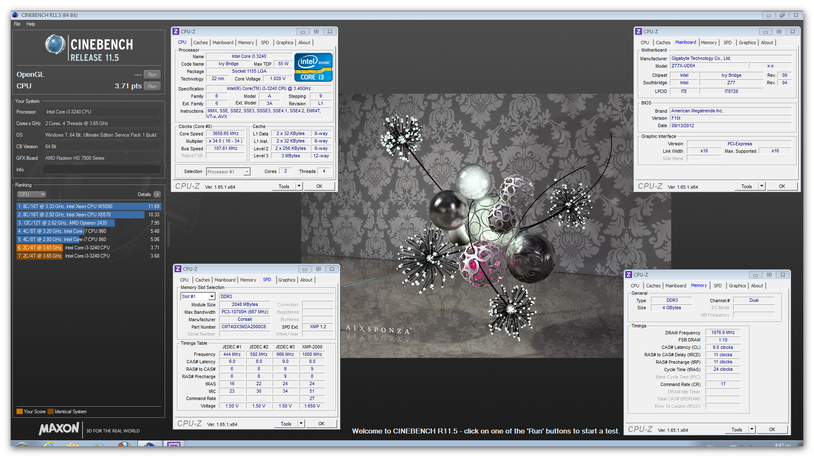
Task: Expand Tools arrow in CPU-Z Mainboard window
Action: pyautogui.click(x=762, y=186)
